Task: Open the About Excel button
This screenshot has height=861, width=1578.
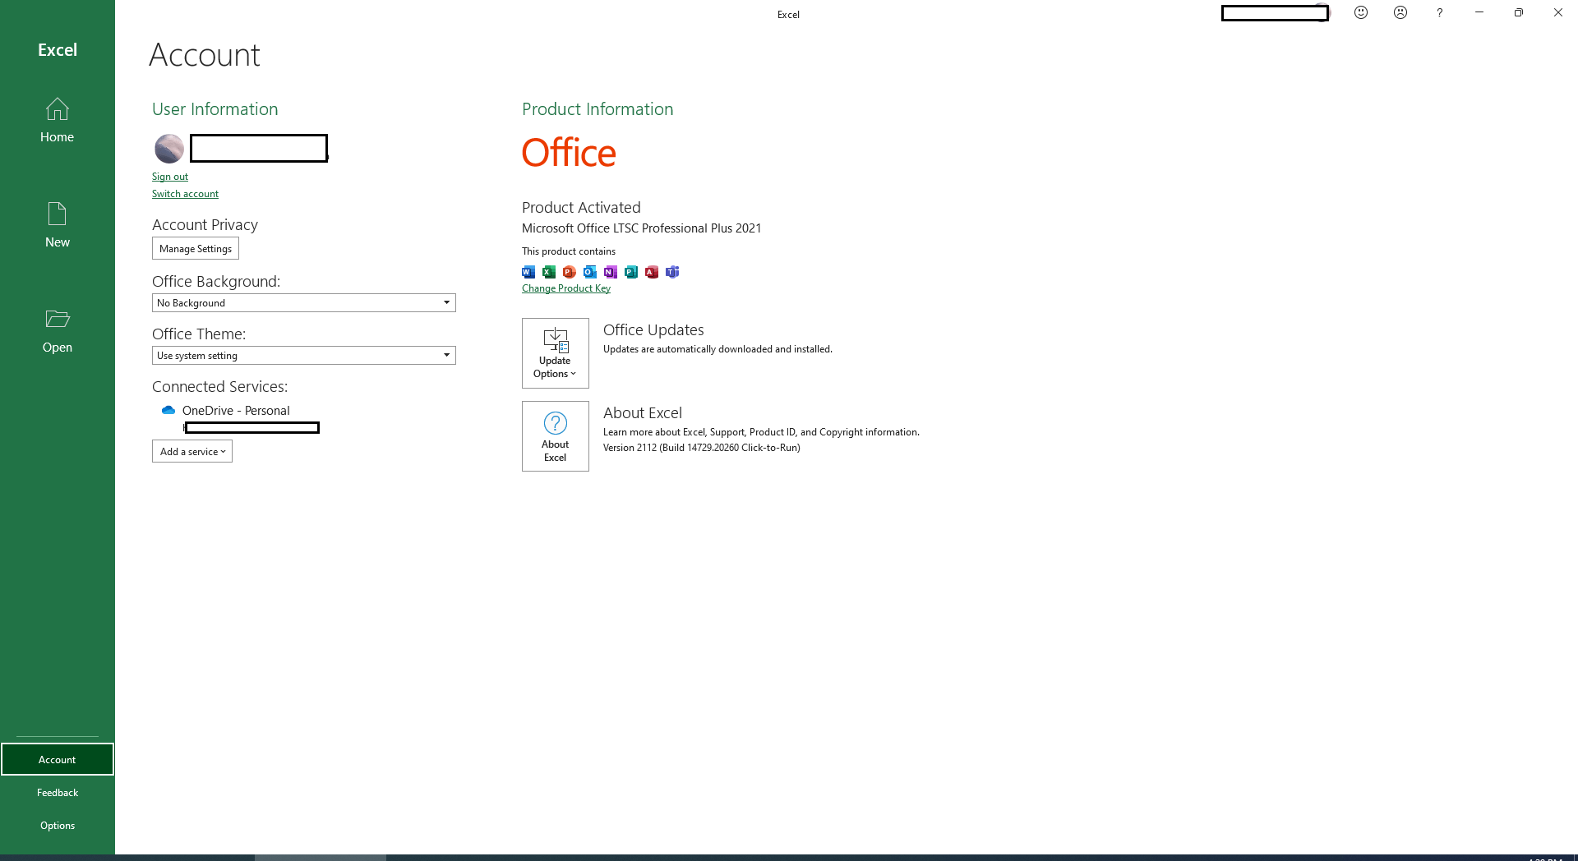Action: point(556,436)
